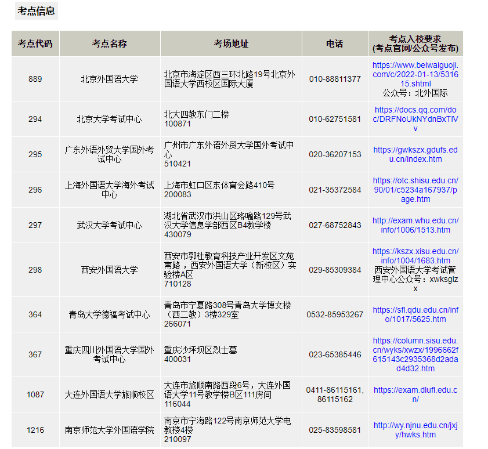Screen dimensions: 488x449
Task: Click exam center code 1216
Action: pyautogui.click(x=35, y=430)
